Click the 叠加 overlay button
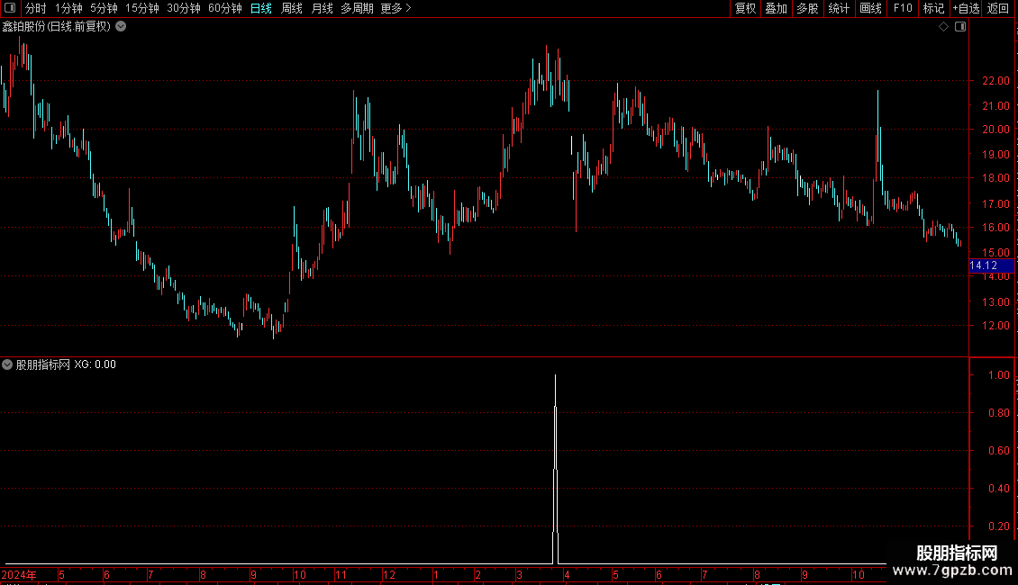 (776, 8)
